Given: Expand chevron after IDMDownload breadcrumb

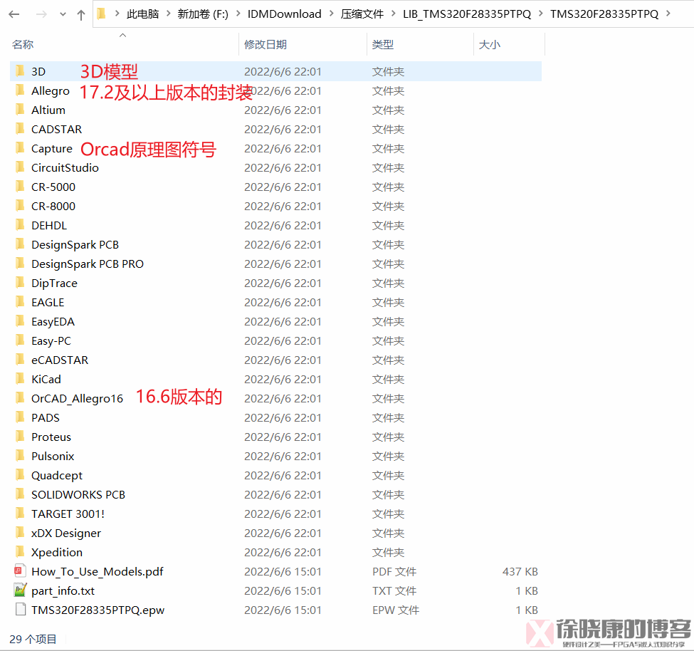Looking at the screenshot, I should point(331,14).
